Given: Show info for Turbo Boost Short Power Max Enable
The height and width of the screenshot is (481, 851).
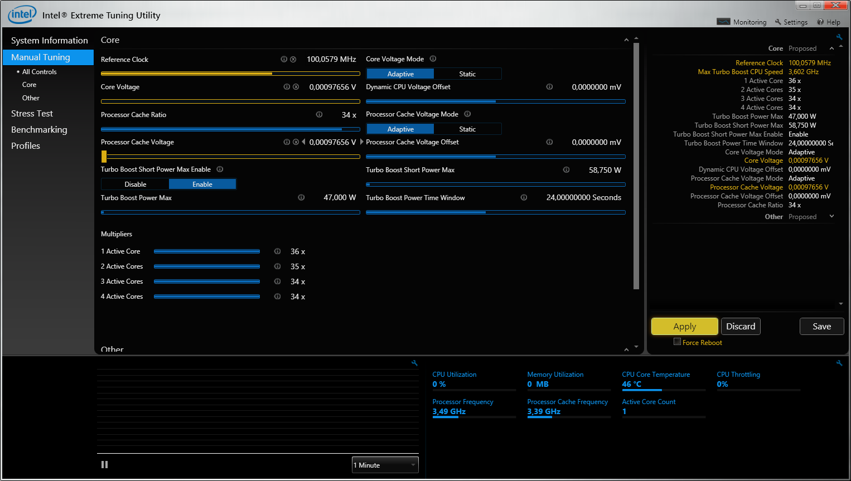Looking at the screenshot, I should point(220,169).
